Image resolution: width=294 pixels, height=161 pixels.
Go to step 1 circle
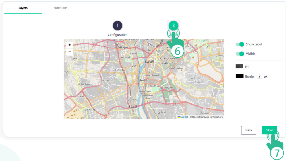click(x=117, y=25)
